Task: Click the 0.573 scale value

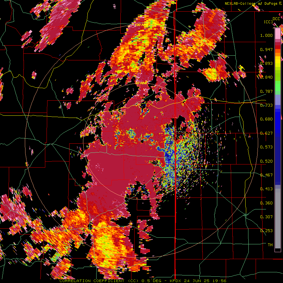Action: click(x=266, y=147)
